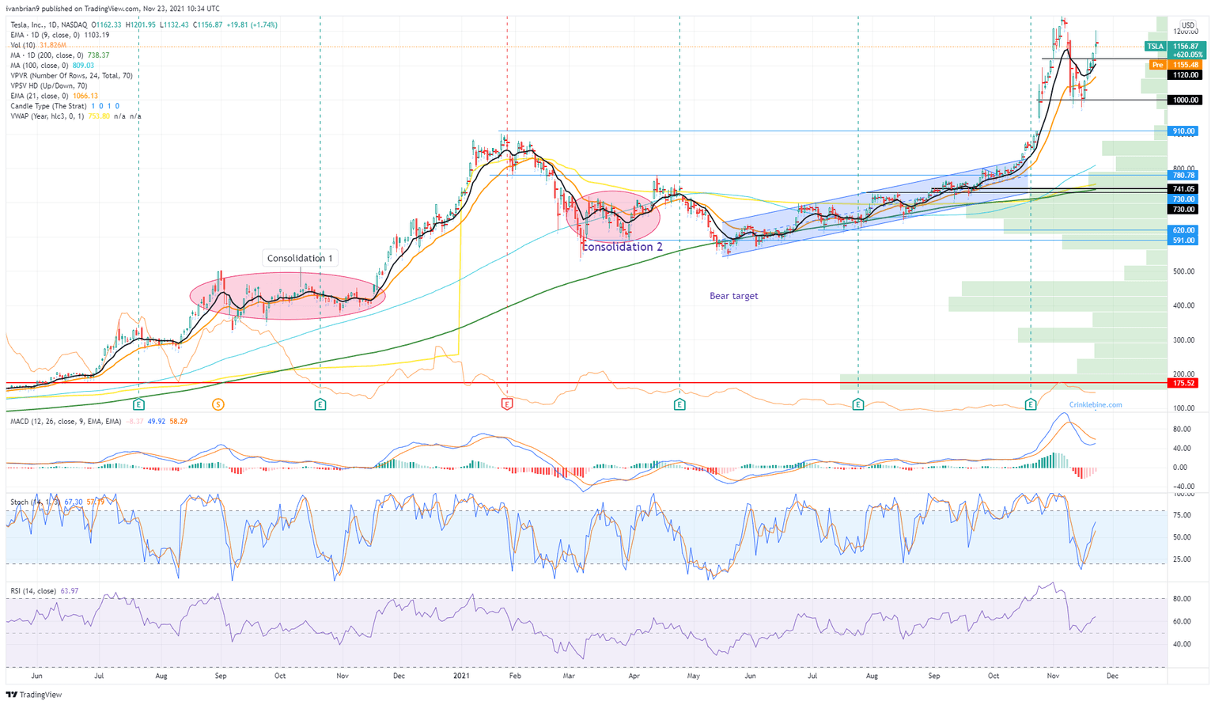
Task: Click the July 2020 green earnings marker
Action: pyautogui.click(x=139, y=404)
